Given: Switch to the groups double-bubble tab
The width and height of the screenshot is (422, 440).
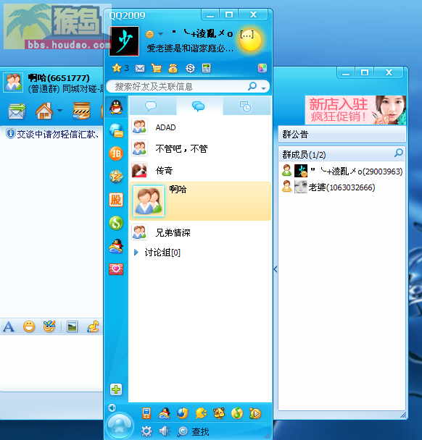Looking at the screenshot, I should click(199, 106).
